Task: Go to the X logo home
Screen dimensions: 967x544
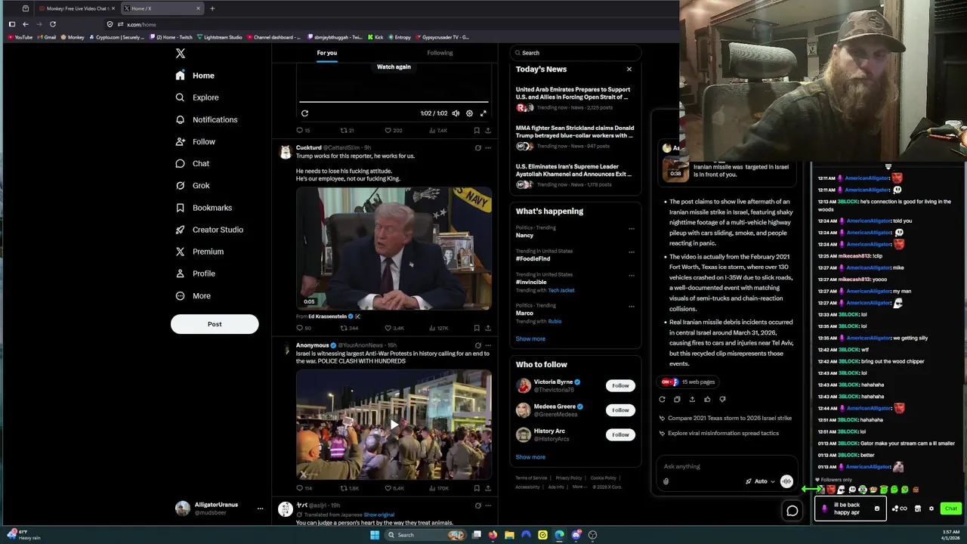Action: point(180,54)
